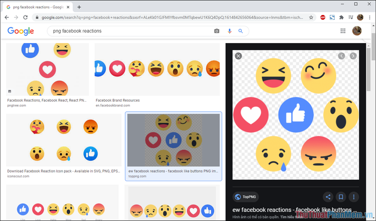
Task: Visit the TopPNG source chip
Action: pos(245,197)
